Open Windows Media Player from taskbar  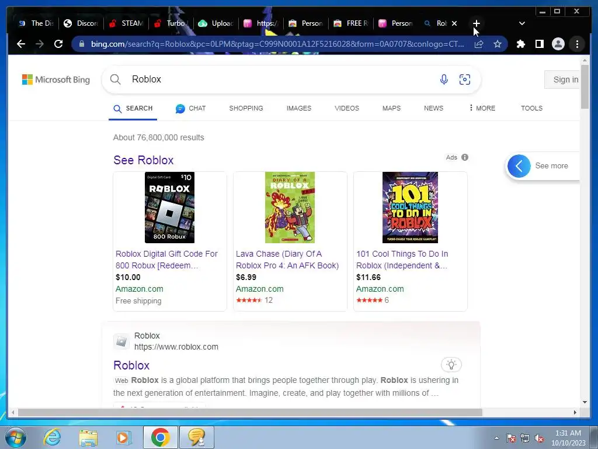click(x=123, y=437)
